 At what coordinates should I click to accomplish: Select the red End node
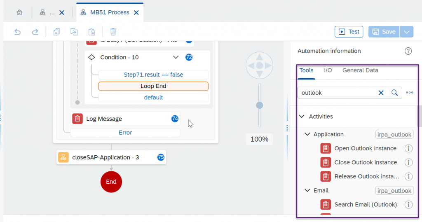pyautogui.click(x=111, y=182)
